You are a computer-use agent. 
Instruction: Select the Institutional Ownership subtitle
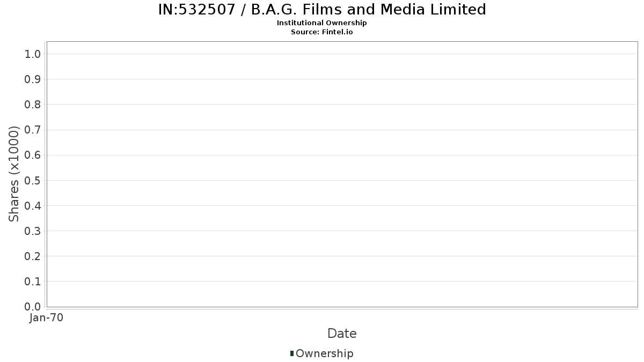click(322, 23)
